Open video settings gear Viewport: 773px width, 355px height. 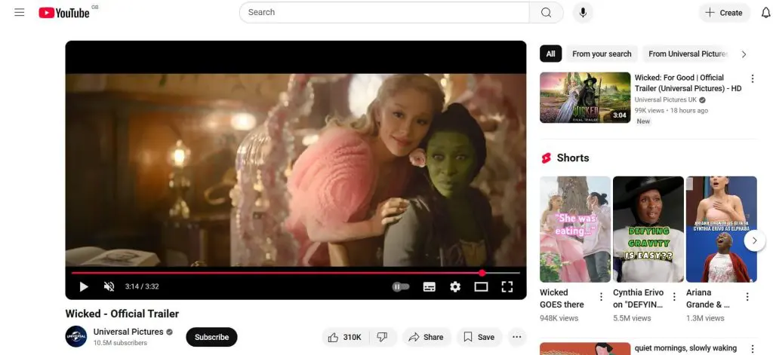coord(455,286)
